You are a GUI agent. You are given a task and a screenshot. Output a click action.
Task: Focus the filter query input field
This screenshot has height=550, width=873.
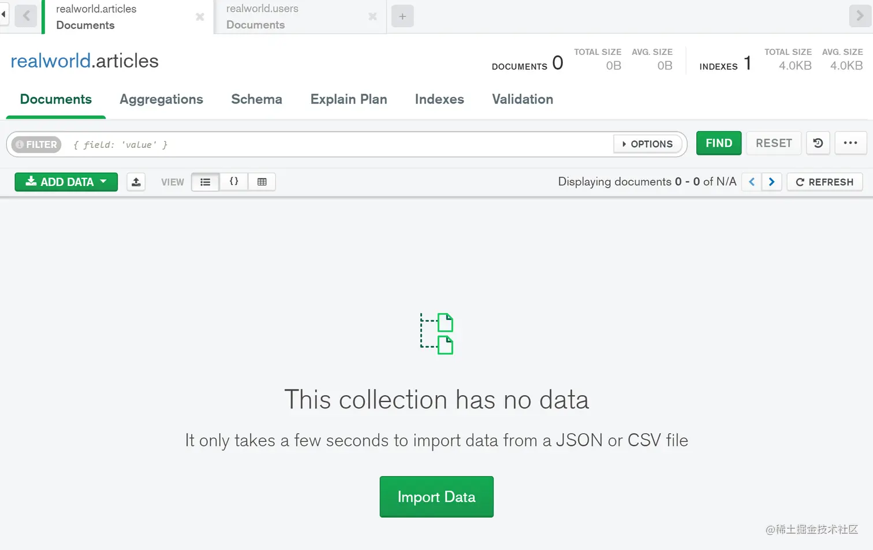pyautogui.click(x=339, y=144)
